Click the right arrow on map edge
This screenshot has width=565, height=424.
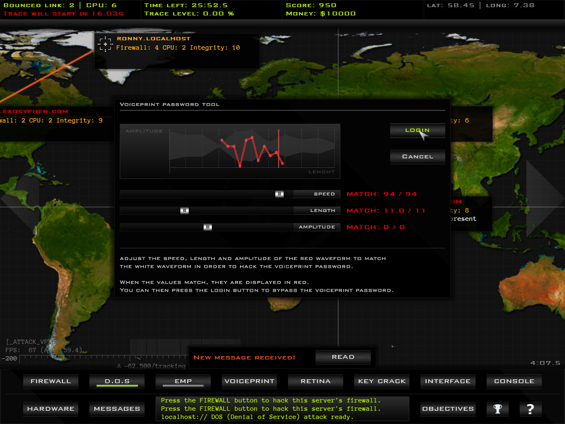[x=544, y=199]
